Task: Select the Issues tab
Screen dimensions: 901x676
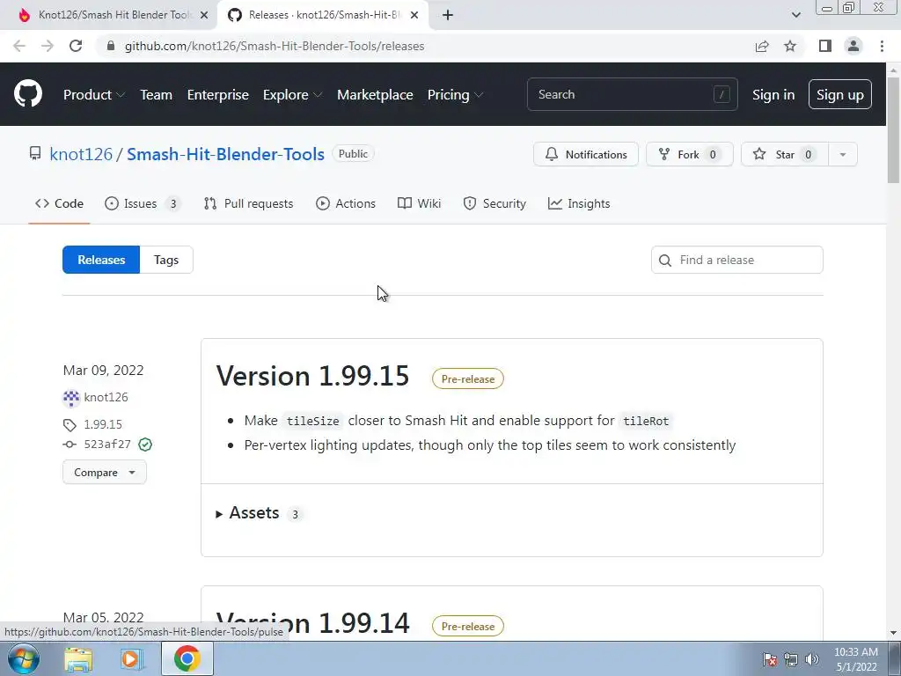Action: pos(143,203)
